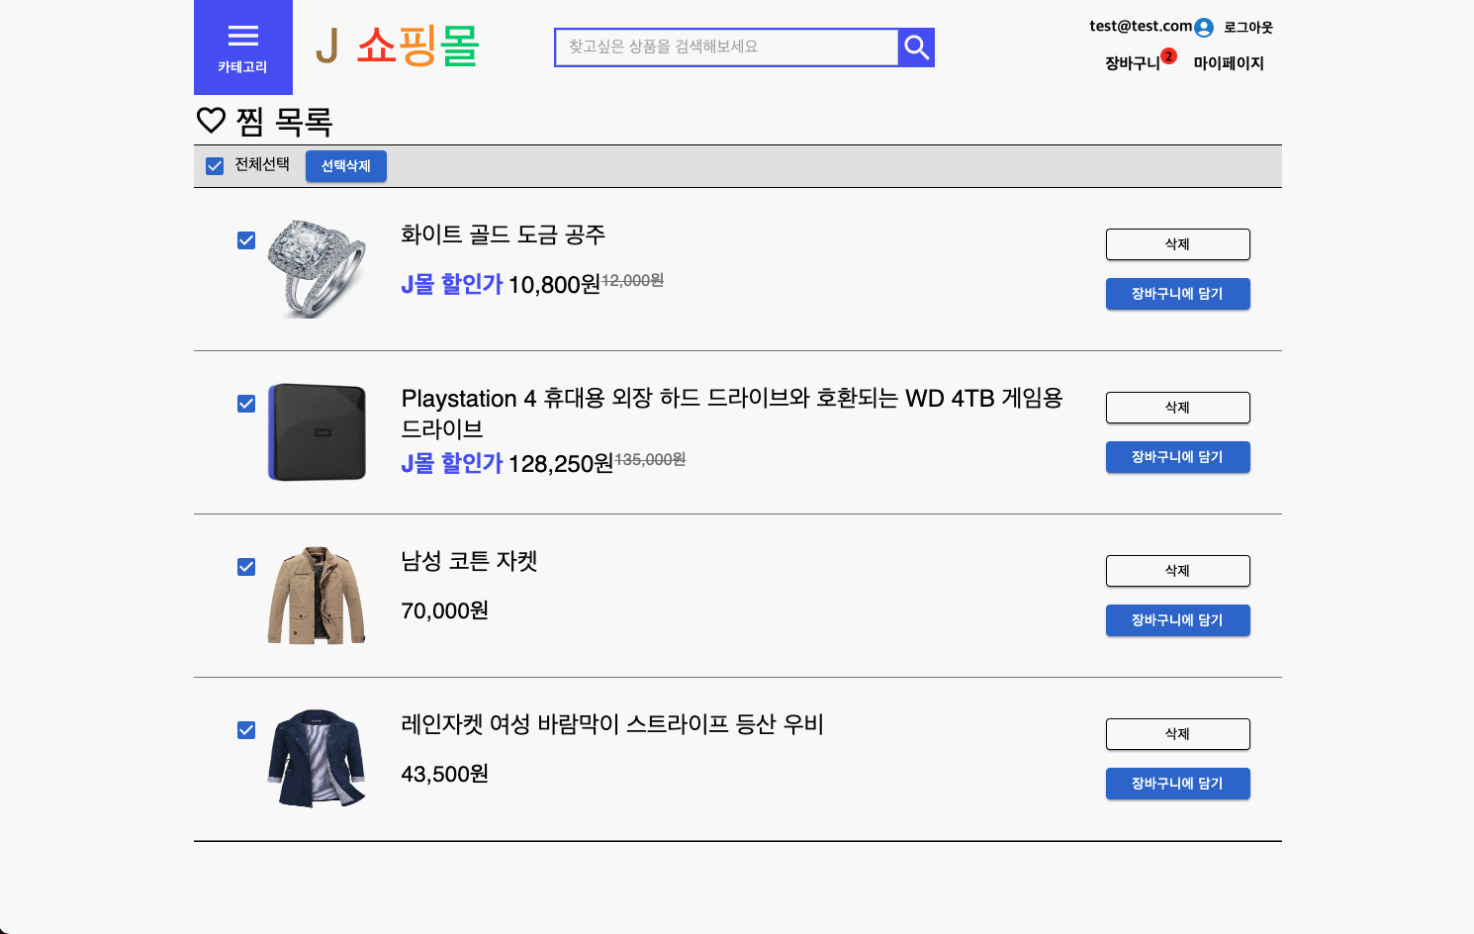Click the magnifying glass search icon
The image size is (1474, 934).
[x=916, y=47]
